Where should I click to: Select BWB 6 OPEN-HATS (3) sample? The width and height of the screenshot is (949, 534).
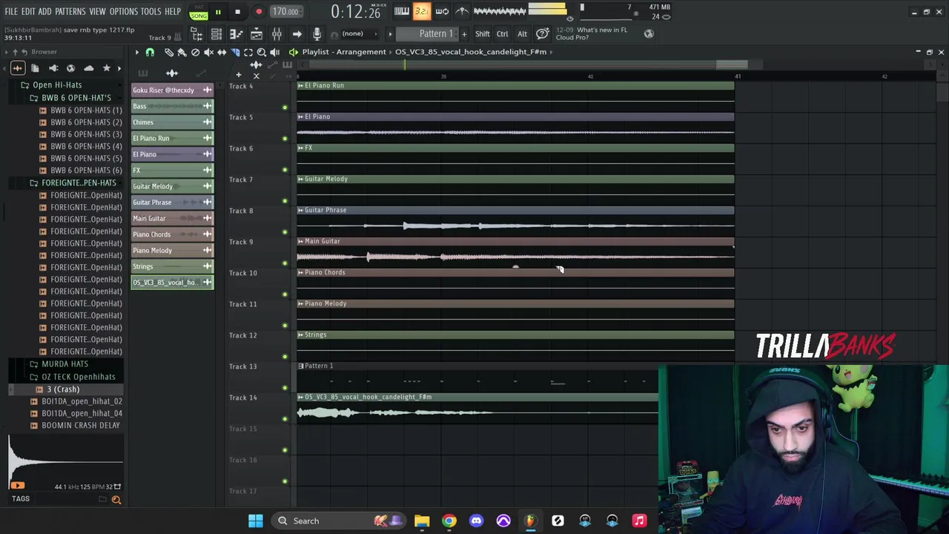click(x=86, y=134)
